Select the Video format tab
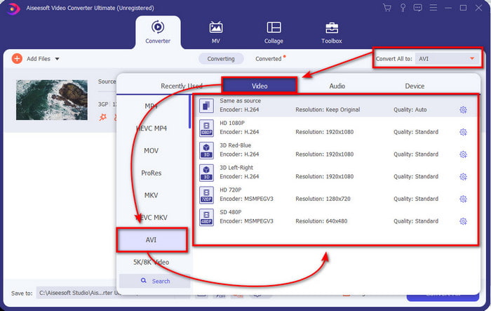Image resolution: width=491 pixels, height=311 pixels. coord(260,86)
